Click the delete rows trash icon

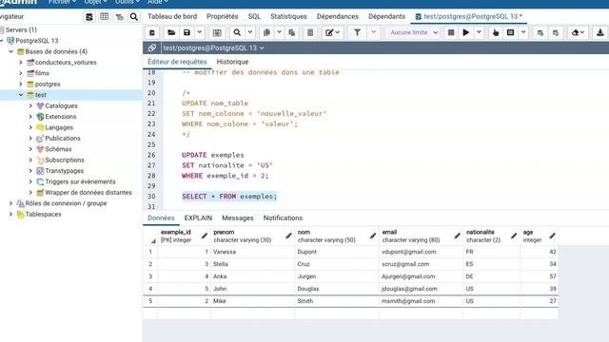[x=310, y=32]
